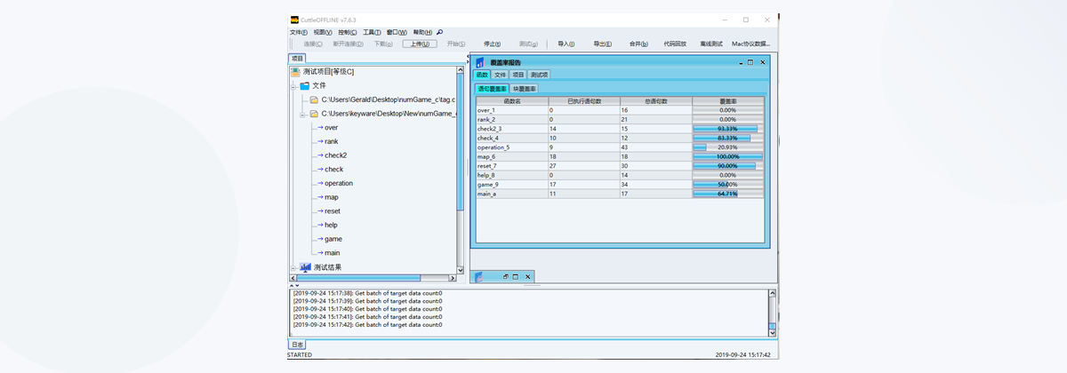Click the 测试结果 chart icon in tree
This screenshot has width=1067, height=373.
pos(305,267)
